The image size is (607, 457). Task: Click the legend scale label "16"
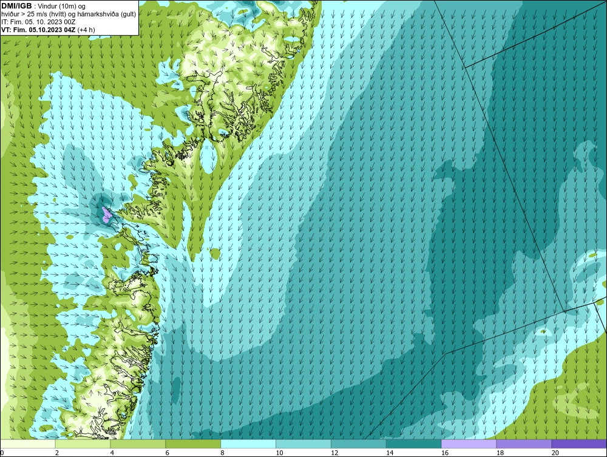click(x=445, y=453)
